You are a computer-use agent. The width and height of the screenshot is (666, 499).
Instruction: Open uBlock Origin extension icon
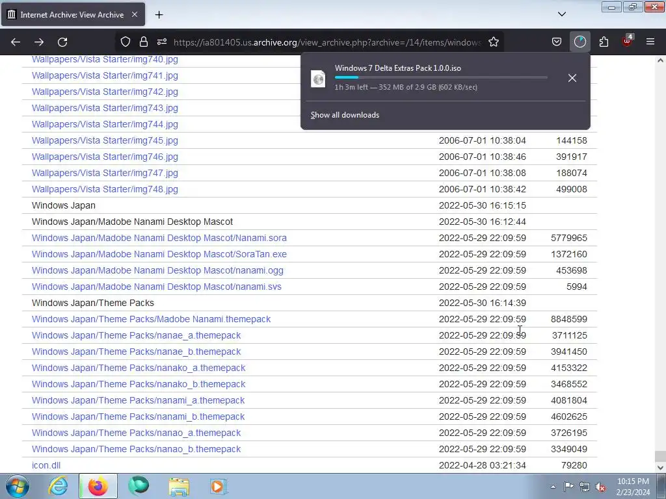(x=627, y=41)
